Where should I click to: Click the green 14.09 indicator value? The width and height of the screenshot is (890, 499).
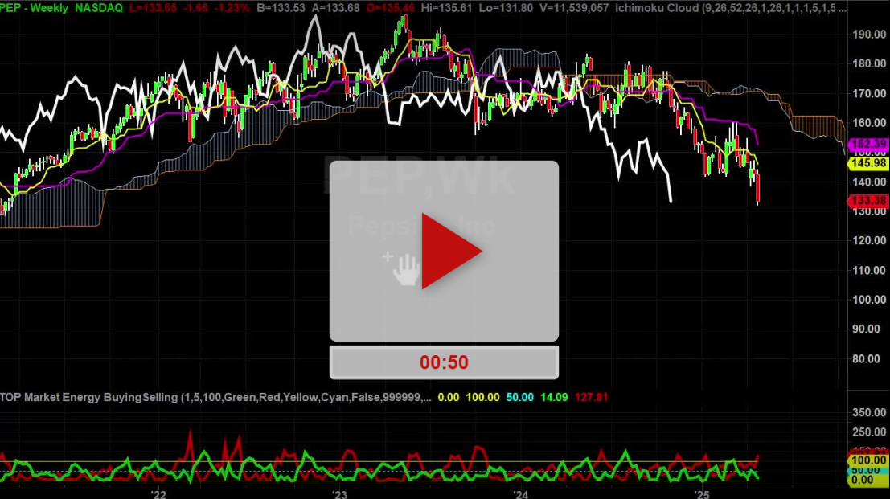(554, 397)
